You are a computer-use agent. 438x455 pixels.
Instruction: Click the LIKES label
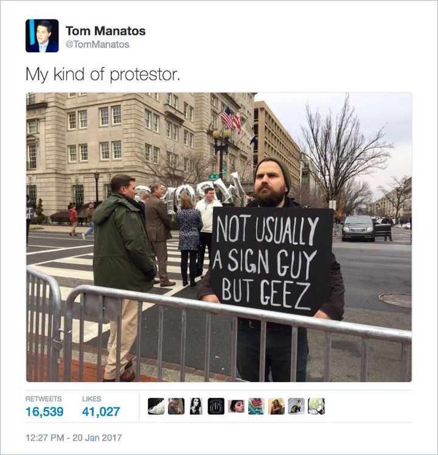point(91,398)
